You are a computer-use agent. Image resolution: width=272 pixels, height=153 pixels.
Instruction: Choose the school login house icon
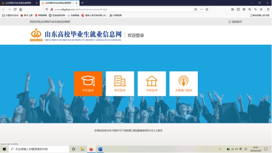click(152, 81)
